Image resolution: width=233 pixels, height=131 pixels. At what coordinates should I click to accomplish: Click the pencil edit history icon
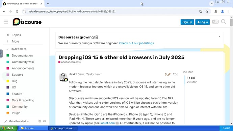(x=169, y=74)
